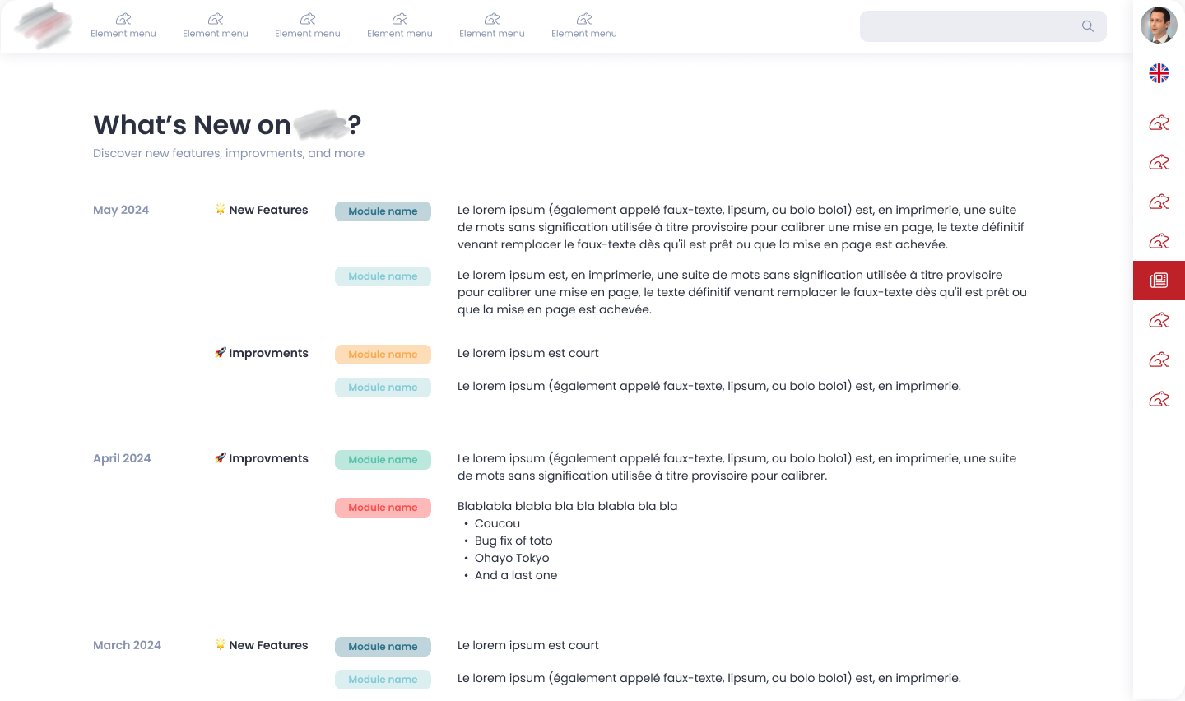Click the profile avatar photo at top right

[x=1158, y=26]
